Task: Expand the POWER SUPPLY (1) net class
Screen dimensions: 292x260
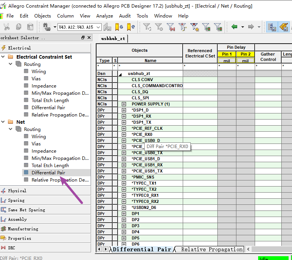Action: coord(124,104)
